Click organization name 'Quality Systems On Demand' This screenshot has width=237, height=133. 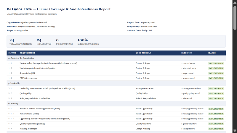(34, 22)
